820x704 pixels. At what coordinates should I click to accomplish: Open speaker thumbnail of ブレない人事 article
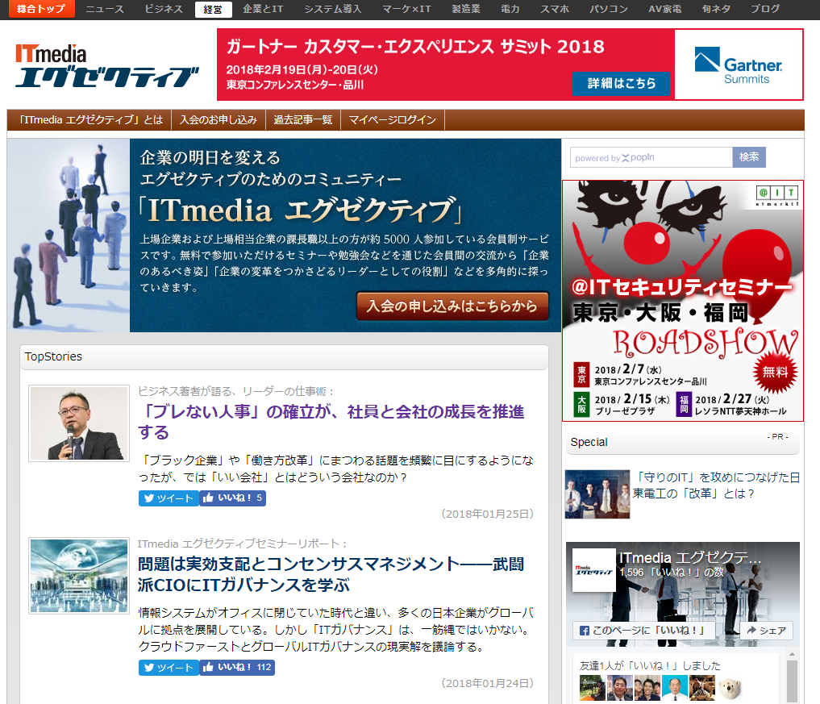click(x=79, y=423)
